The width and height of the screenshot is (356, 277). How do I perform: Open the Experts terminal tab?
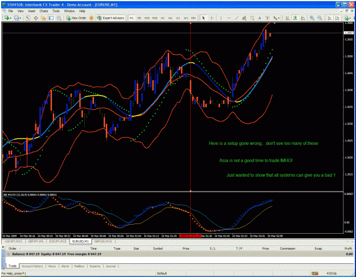95,266
